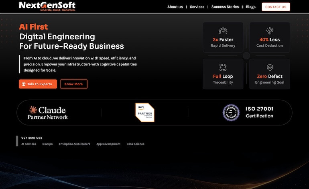Click the Know More button
This screenshot has width=309, height=189.
(74, 84)
